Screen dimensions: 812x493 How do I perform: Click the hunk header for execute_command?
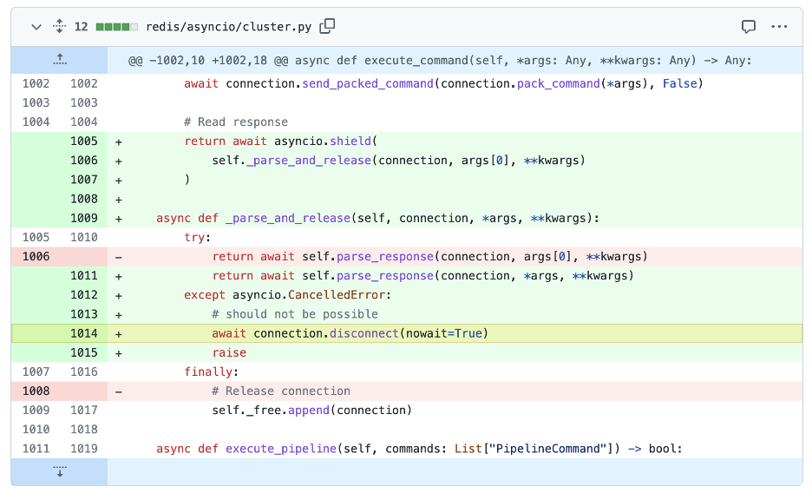440,61
